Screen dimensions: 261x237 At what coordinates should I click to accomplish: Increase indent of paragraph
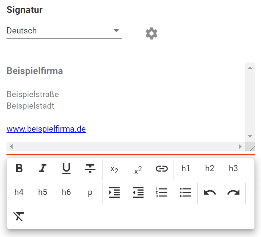pyautogui.click(x=114, y=192)
